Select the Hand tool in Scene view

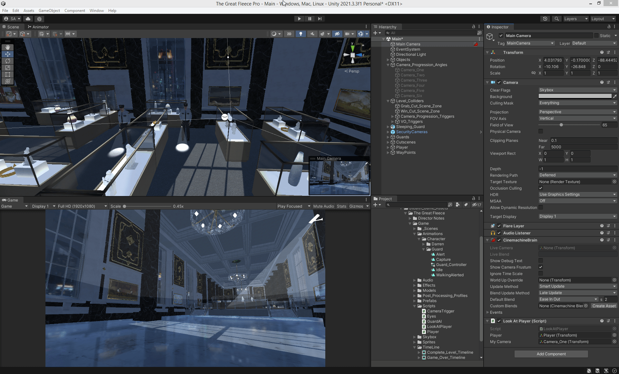point(8,47)
